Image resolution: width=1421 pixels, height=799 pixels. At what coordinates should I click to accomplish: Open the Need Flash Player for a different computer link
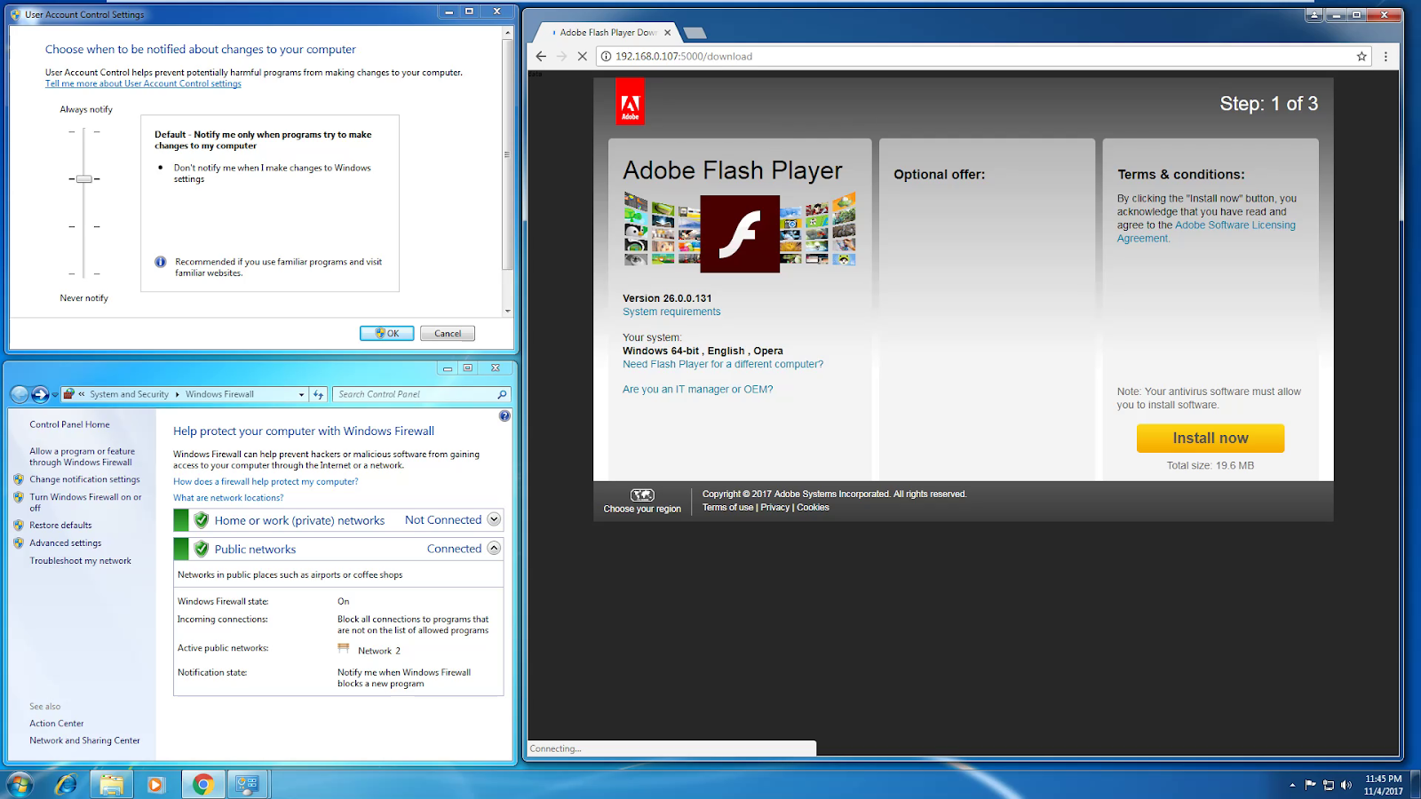(x=723, y=364)
